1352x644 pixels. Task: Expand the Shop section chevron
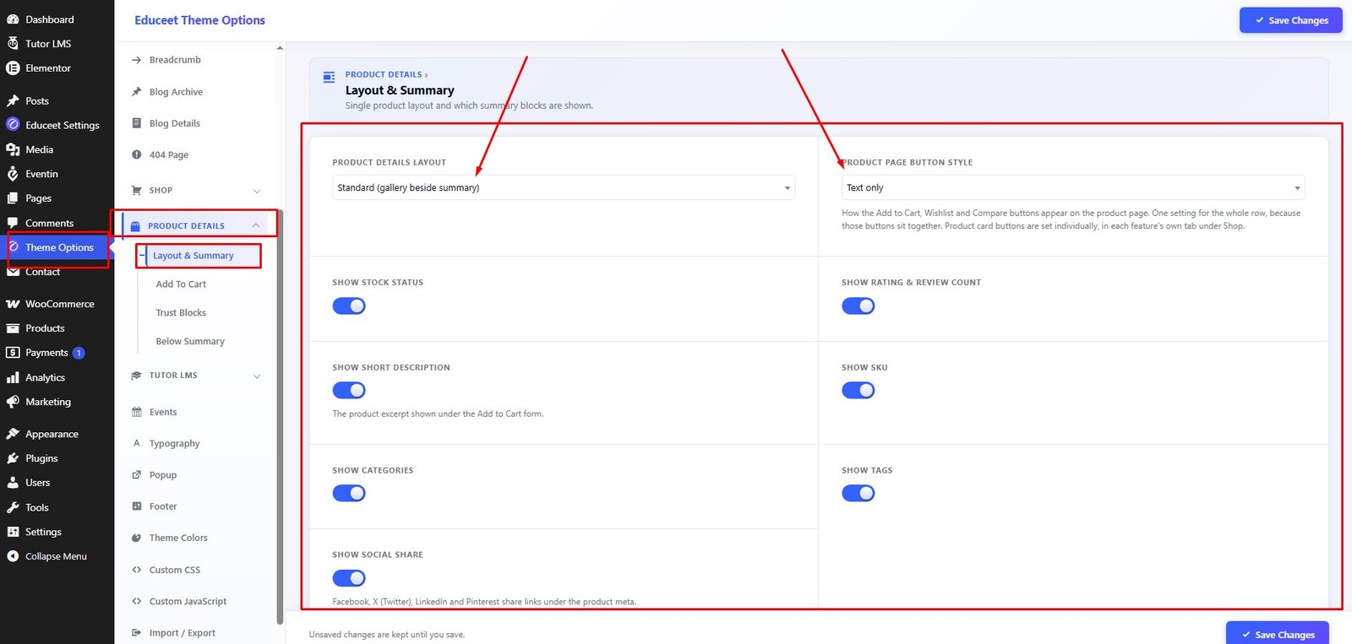[257, 191]
